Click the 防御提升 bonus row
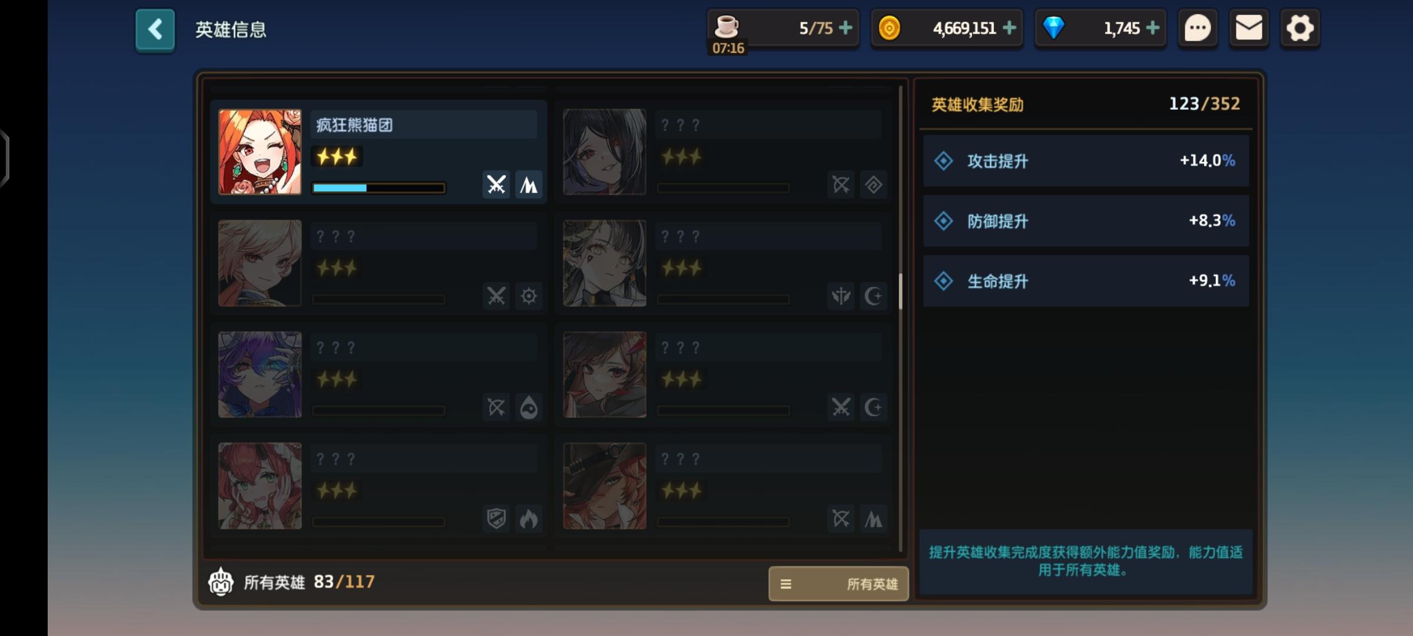Screen dimensions: 1413x636 tap(1086, 221)
